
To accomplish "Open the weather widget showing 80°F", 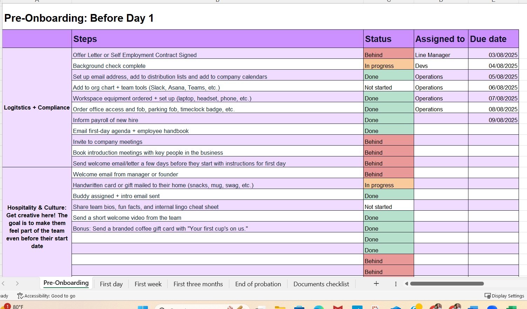I will (x=13, y=307).
